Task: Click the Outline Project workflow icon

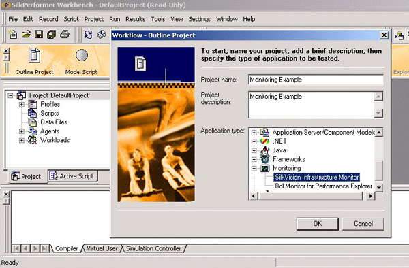Action: (34, 55)
